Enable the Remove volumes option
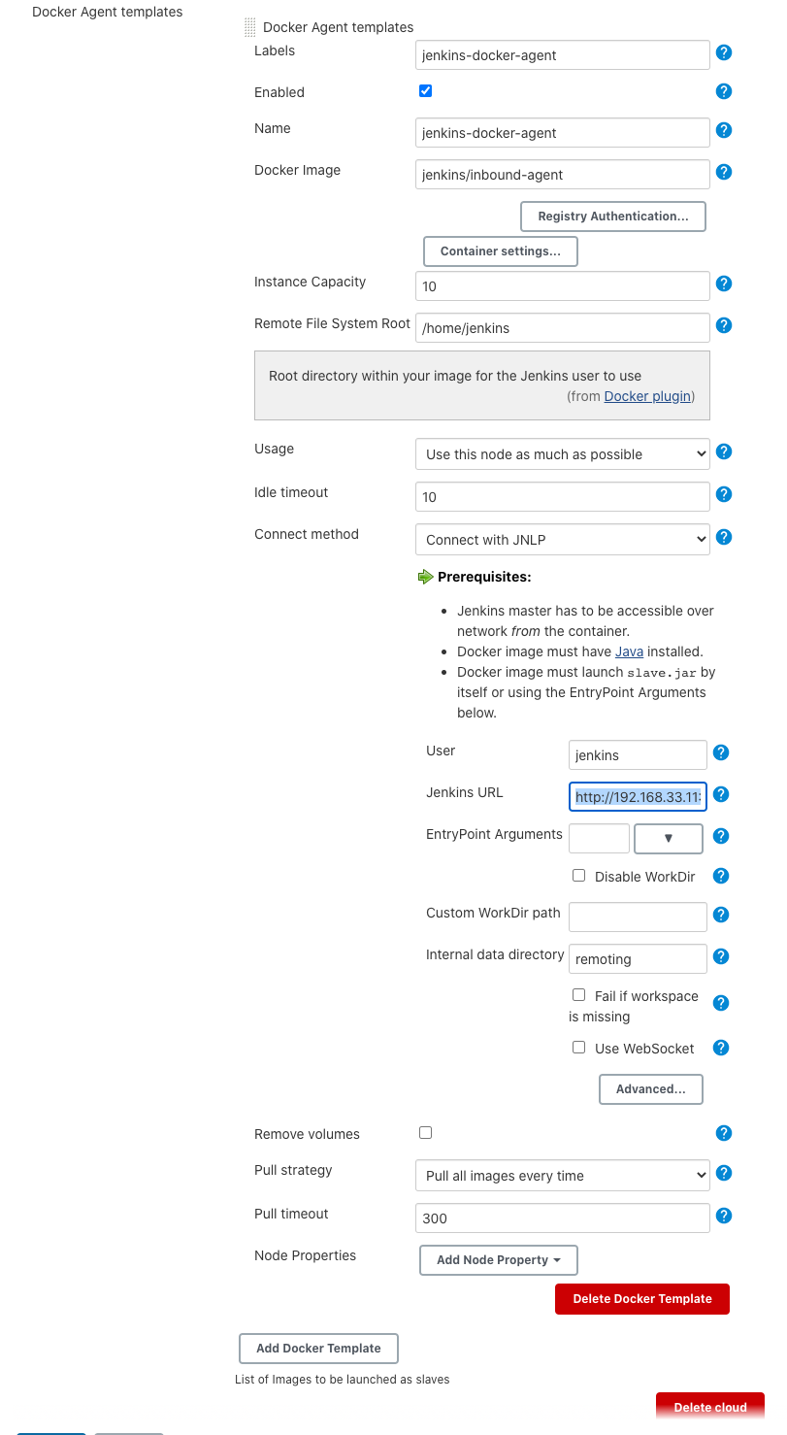The image size is (787, 1435). point(425,1132)
